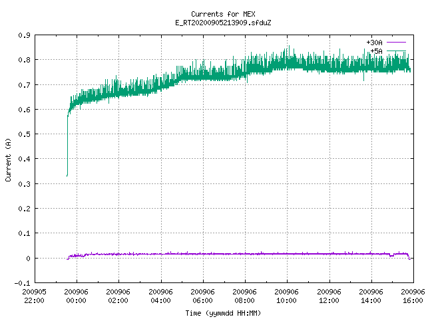Viewport: 426px width, 319px height.
Task: Click y-axis tick value -0.1
Action: [x=22, y=283]
